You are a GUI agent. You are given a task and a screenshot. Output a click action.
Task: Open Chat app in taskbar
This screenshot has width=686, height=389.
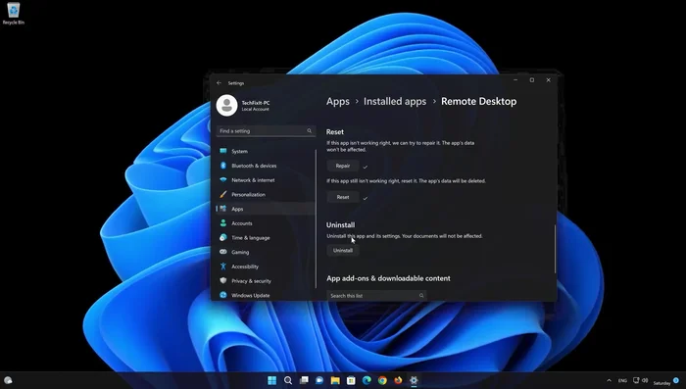(x=319, y=380)
